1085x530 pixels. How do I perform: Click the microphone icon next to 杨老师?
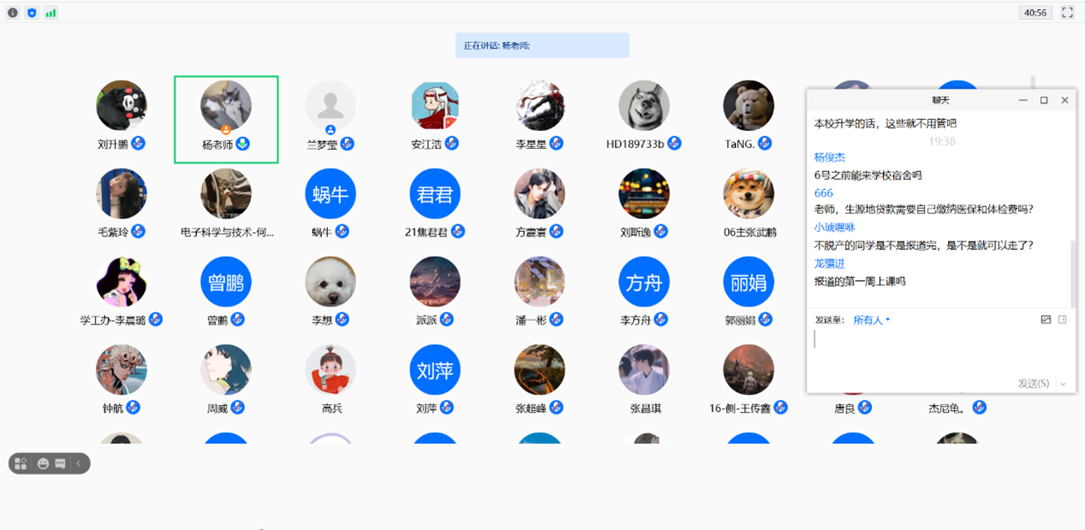pyautogui.click(x=243, y=143)
